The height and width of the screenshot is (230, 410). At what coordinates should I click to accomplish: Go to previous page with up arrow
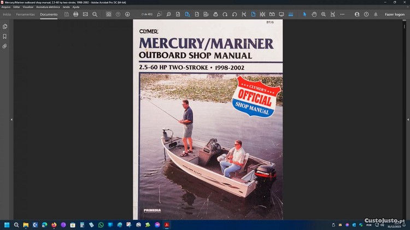(118, 14)
